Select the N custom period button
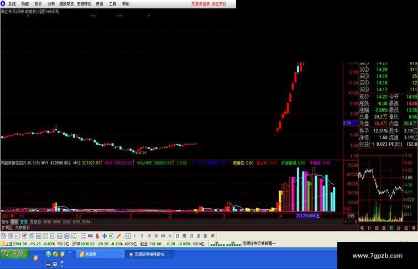 170,236
